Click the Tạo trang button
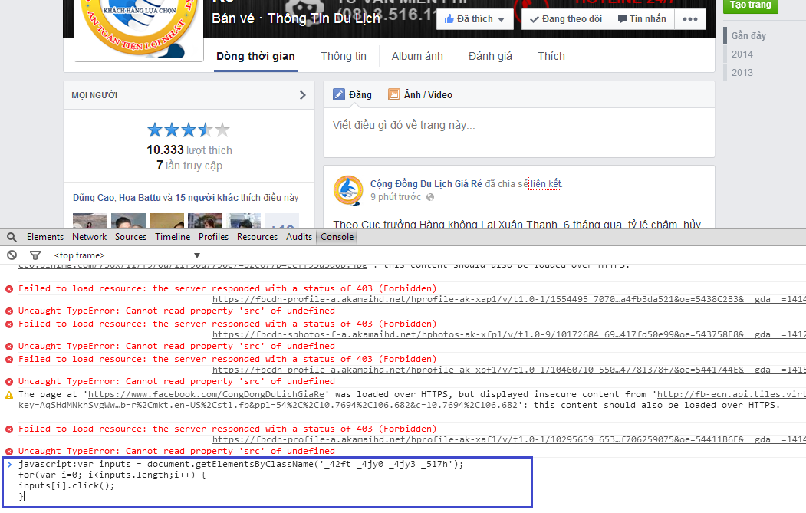The height and width of the screenshot is (513, 806). tap(751, 5)
